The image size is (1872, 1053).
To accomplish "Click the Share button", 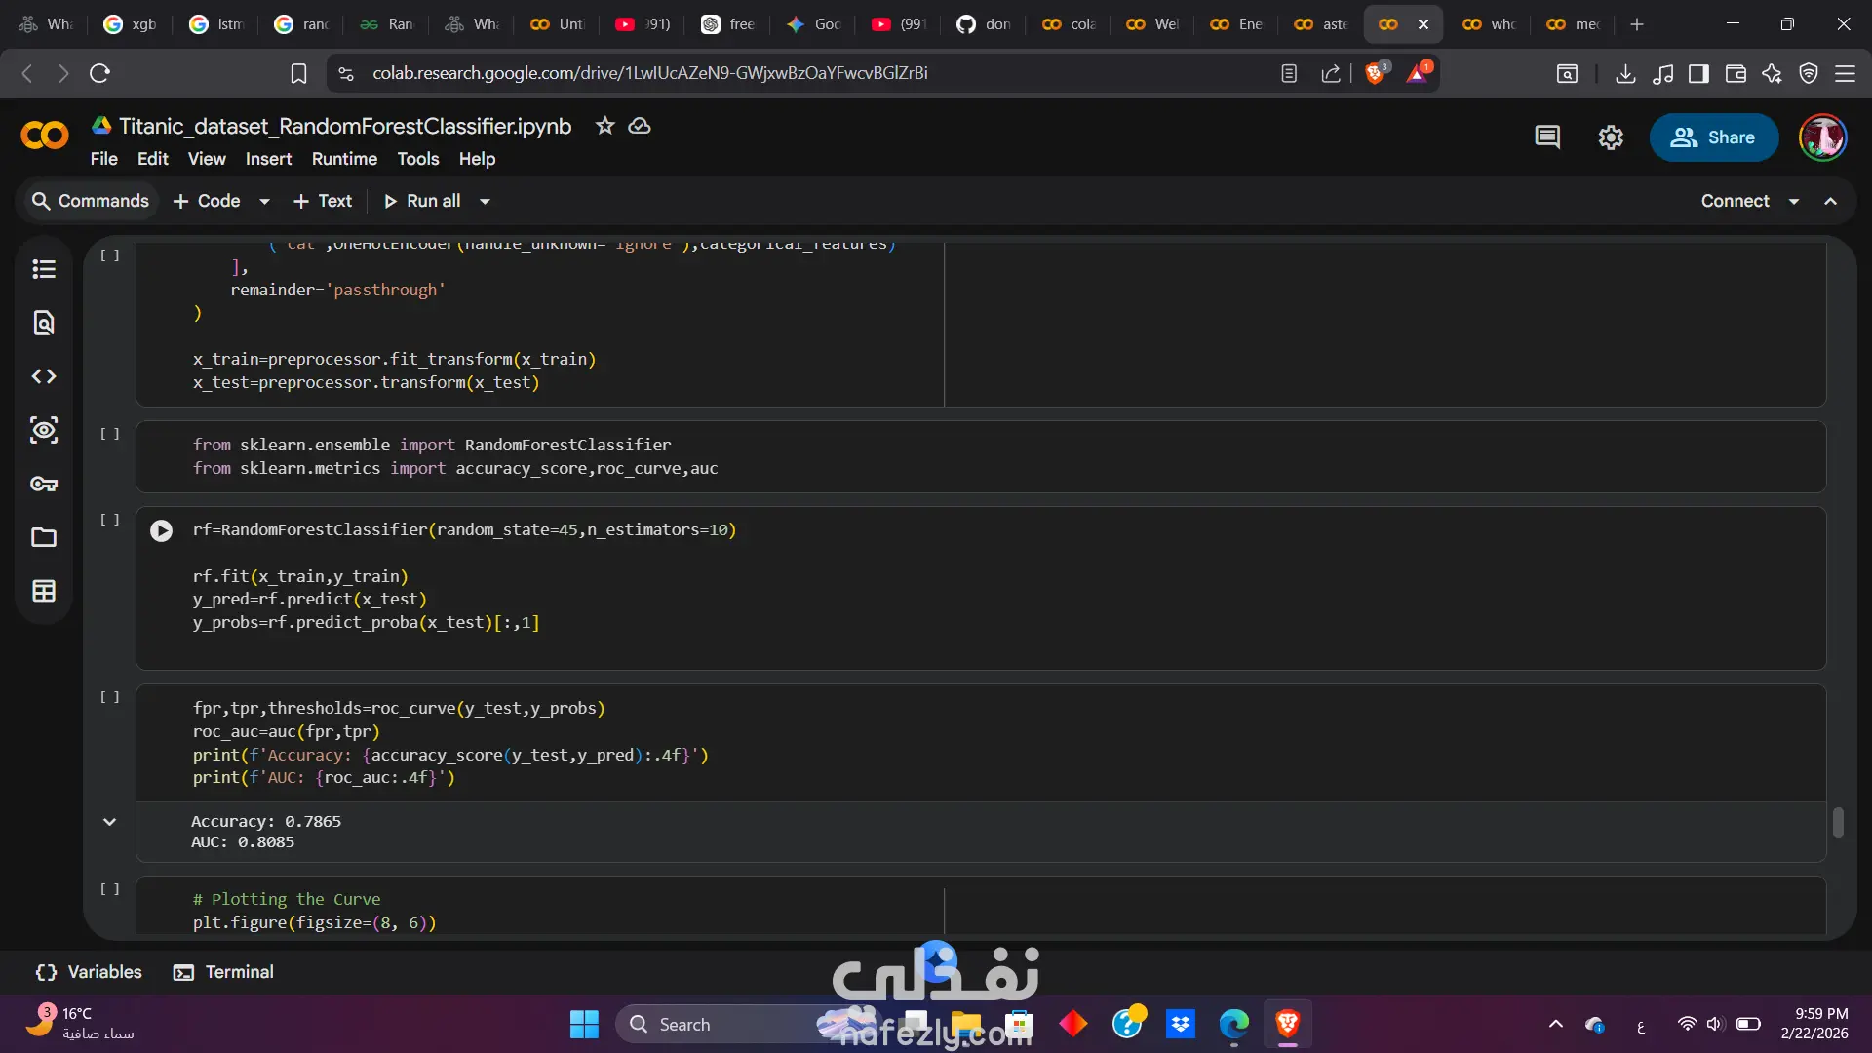I will click(1713, 137).
